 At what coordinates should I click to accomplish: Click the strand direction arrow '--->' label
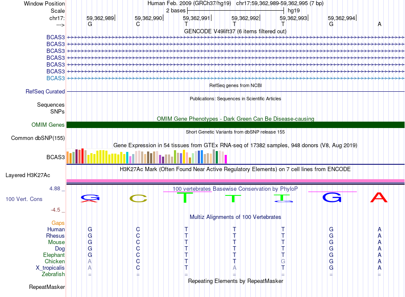click(60, 25)
